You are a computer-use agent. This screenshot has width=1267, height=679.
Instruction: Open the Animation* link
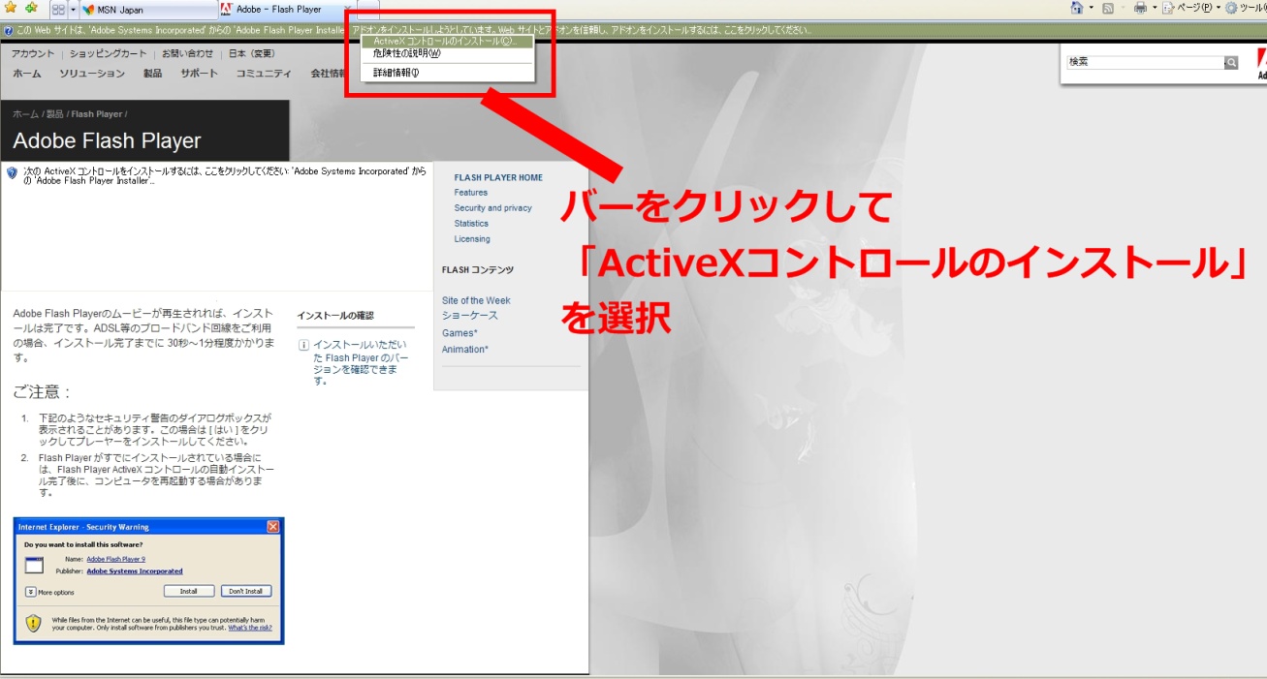click(x=465, y=350)
